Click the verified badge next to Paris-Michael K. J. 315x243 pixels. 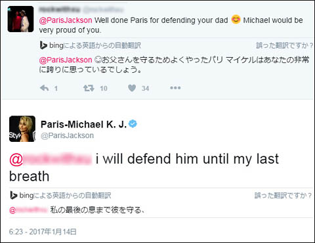point(133,124)
